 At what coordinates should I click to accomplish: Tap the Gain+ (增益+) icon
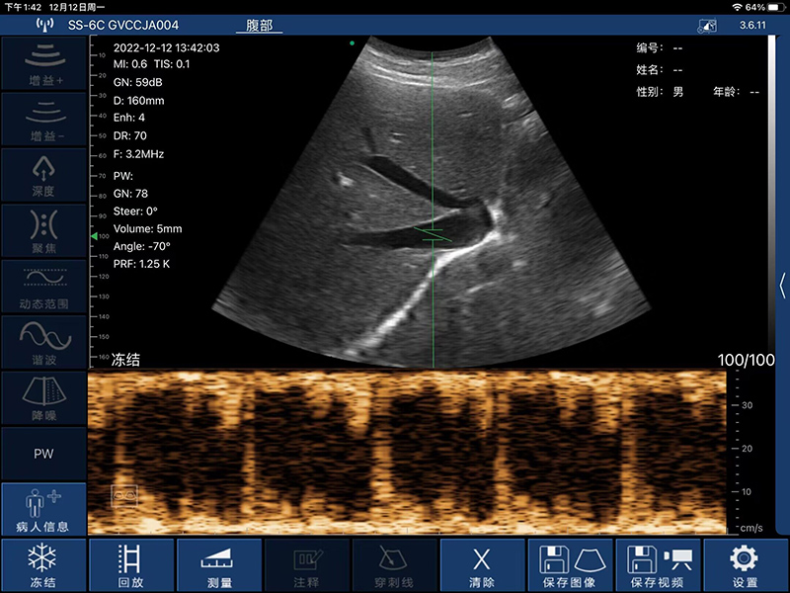point(43,63)
